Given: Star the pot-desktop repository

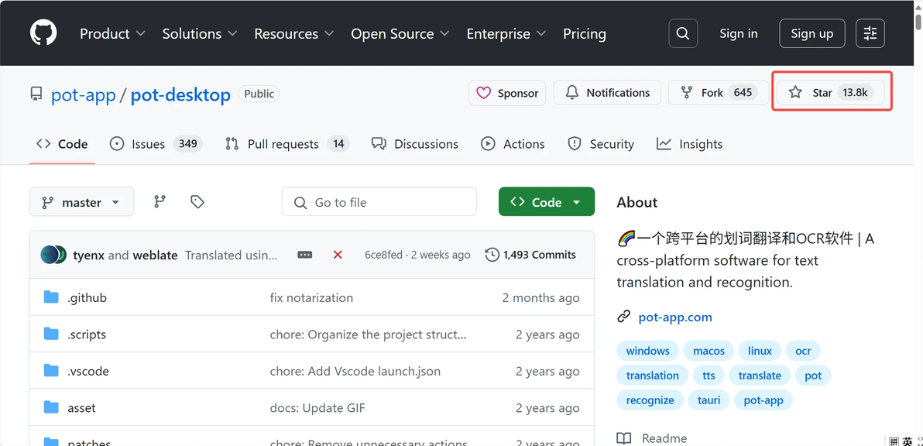Looking at the screenshot, I should (812, 93).
